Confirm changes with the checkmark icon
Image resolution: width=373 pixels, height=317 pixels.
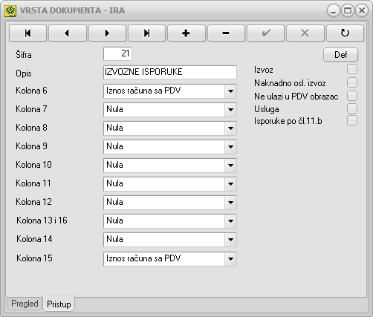[265, 33]
